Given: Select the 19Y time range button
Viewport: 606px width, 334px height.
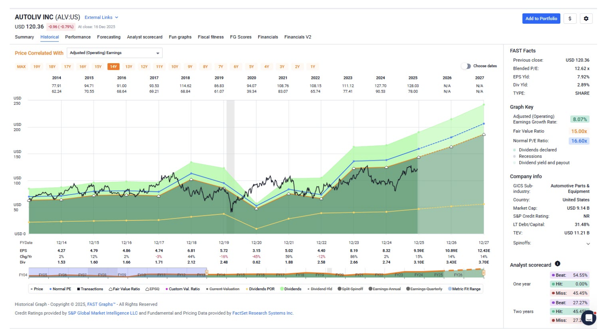Looking at the screenshot, I should [x=37, y=67].
